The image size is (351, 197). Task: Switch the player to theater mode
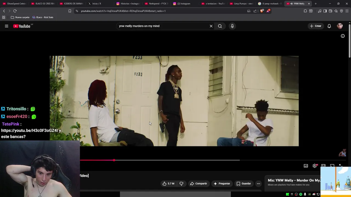[x=323, y=166]
